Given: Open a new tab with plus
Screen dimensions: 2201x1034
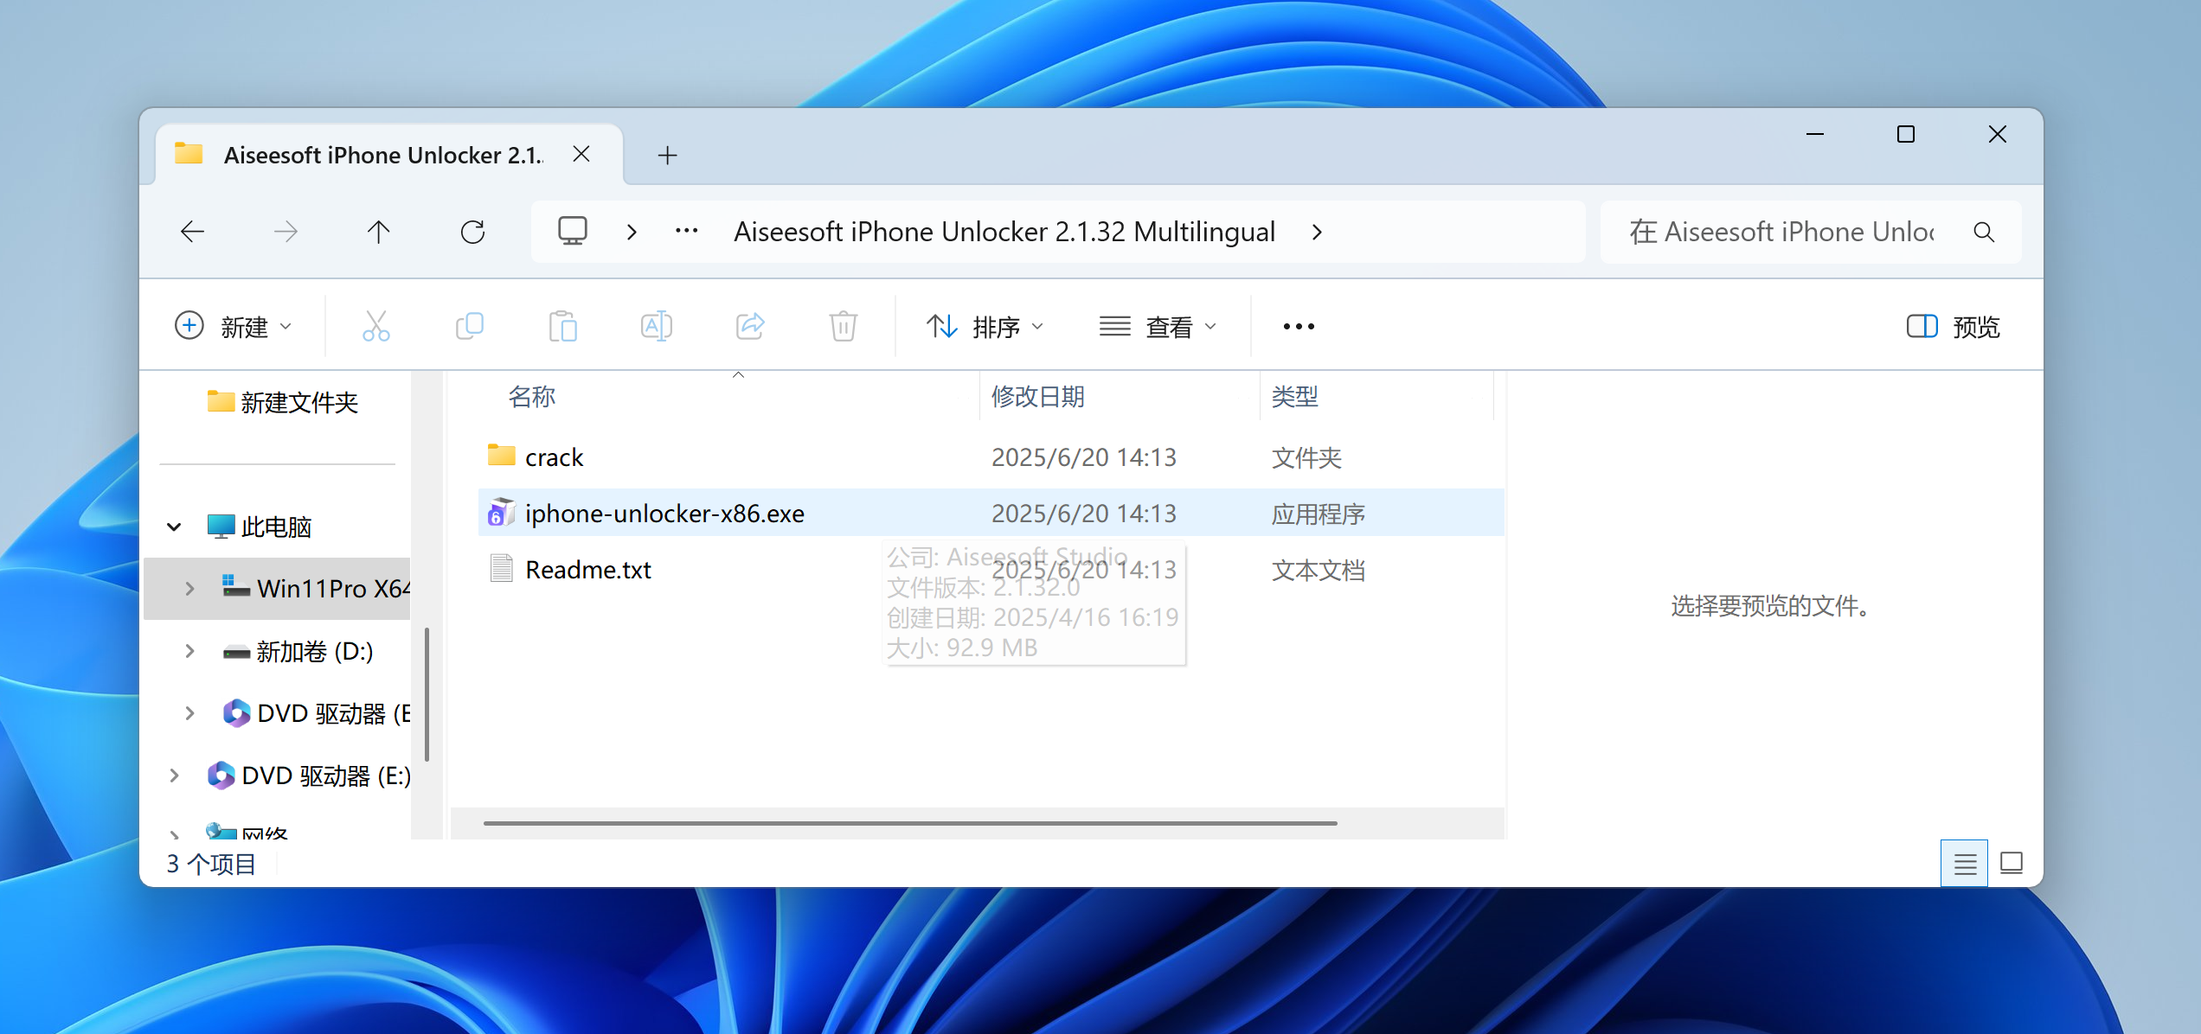Looking at the screenshot, I should (667, 156).
